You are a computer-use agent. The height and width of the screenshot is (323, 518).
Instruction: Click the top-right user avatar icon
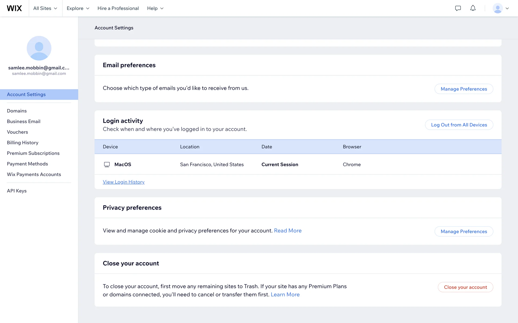(497, 8)
